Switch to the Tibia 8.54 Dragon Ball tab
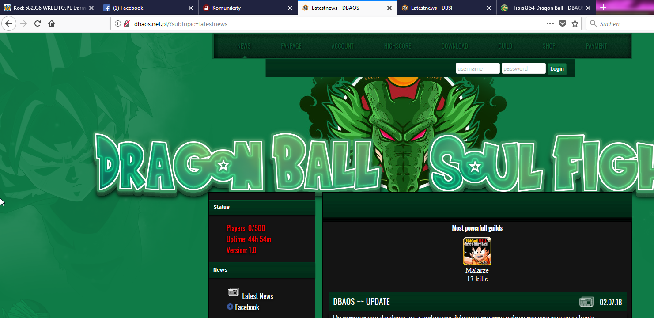Image resolution: width=654 pixels, height=318 pixels. pyautogui.click(x=546, y=8)
